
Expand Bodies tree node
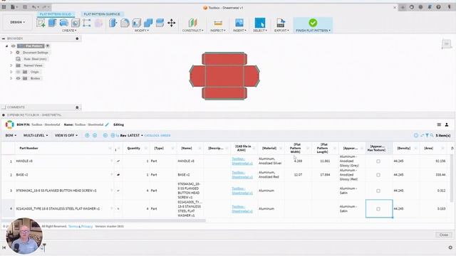[11, 78]
